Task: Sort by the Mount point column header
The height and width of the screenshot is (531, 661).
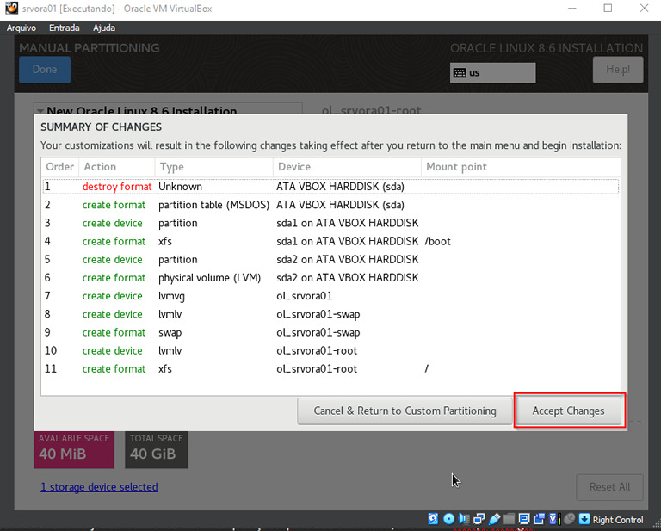Action: pyautogui.click(x=521, y=167)
